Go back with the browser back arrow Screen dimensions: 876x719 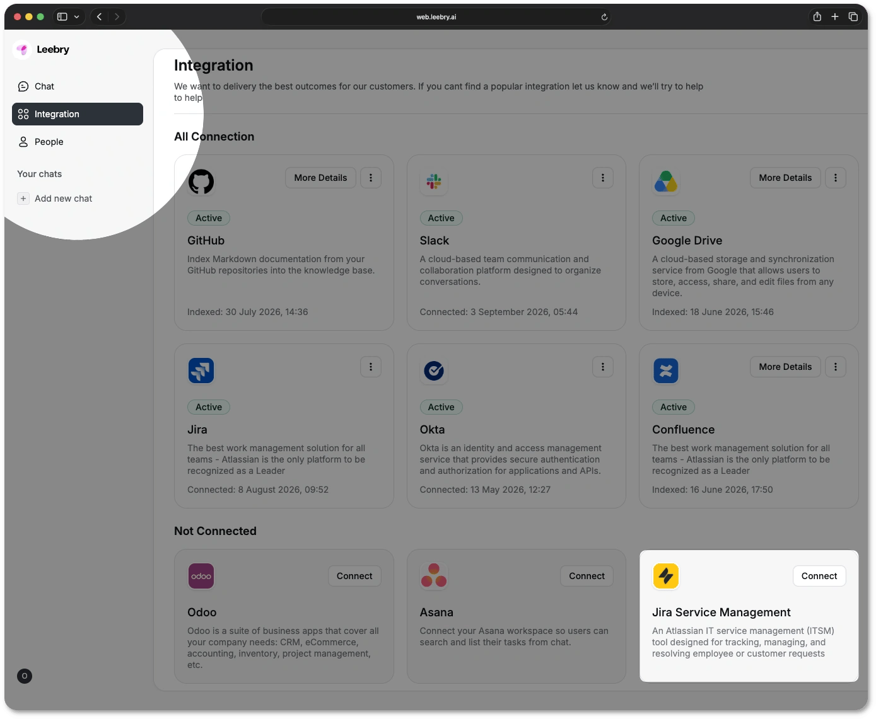99,17
